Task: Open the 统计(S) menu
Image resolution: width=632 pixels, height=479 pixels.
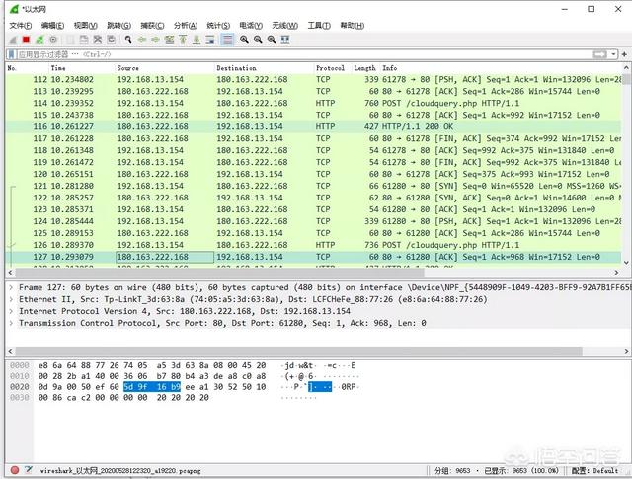Action: pyautogui.click(x=218, y=26)
